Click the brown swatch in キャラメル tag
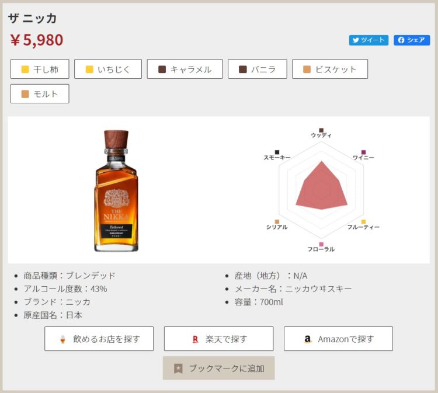The image size is (438, 393). [x=162, y=69]
